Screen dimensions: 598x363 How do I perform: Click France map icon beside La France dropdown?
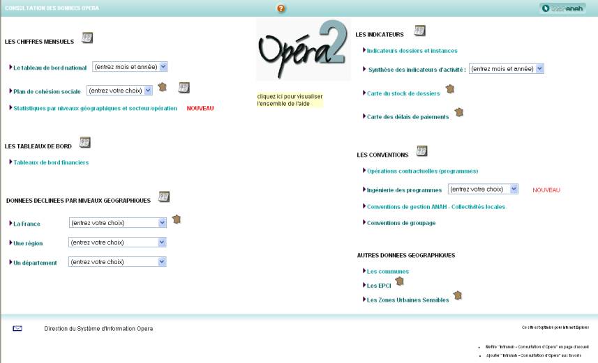(x=177, y=219)
